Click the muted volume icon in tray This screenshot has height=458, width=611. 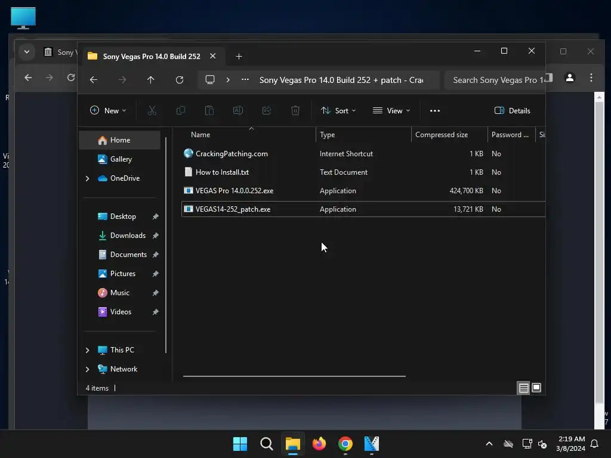point(542,444)
